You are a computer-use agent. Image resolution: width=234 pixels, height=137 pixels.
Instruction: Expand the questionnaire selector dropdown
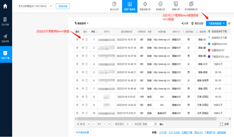35,6
